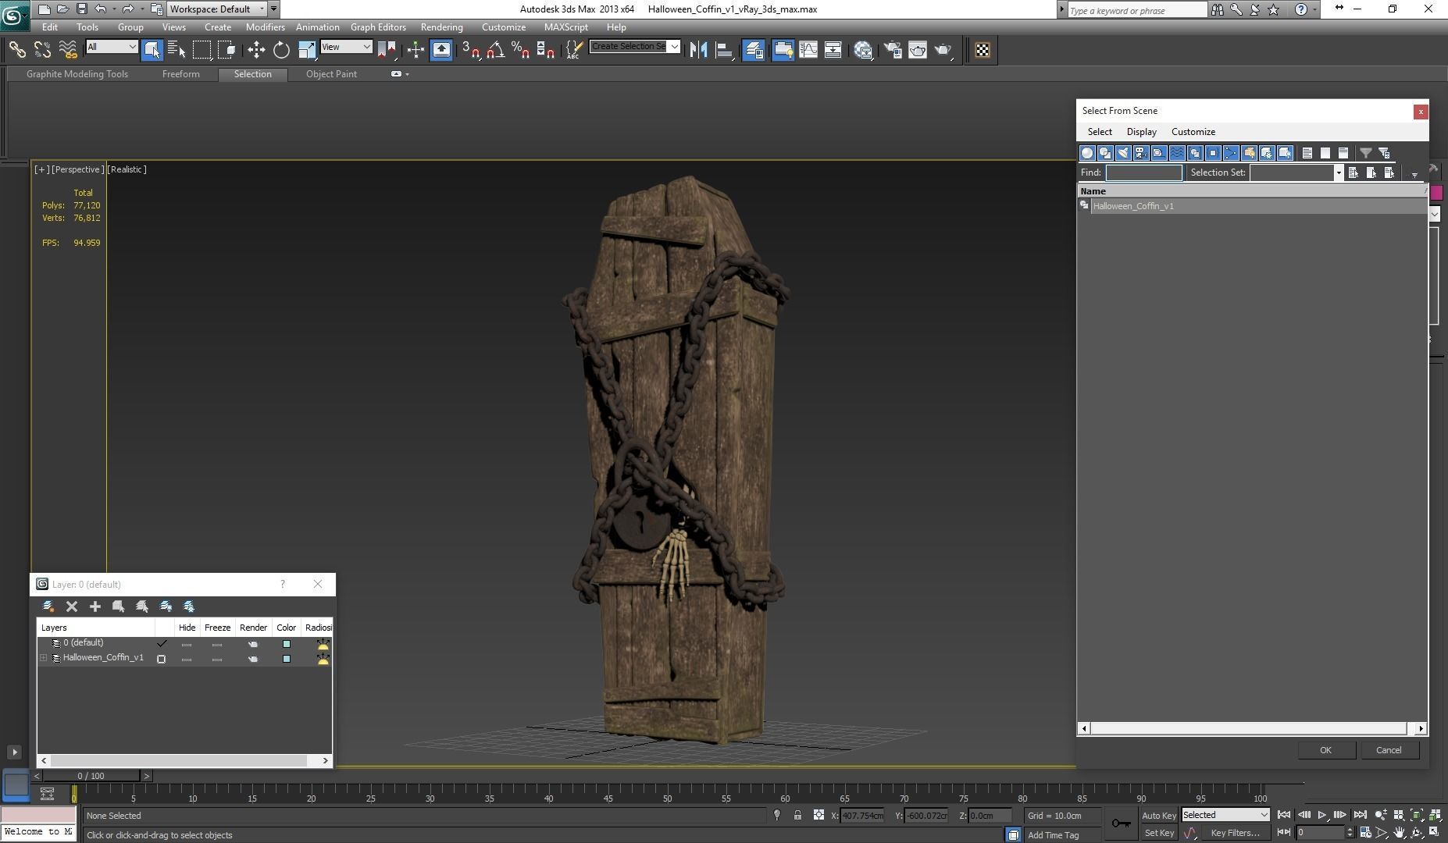
Task: Click Add Time Tag
Action: tap(1053, 835)
